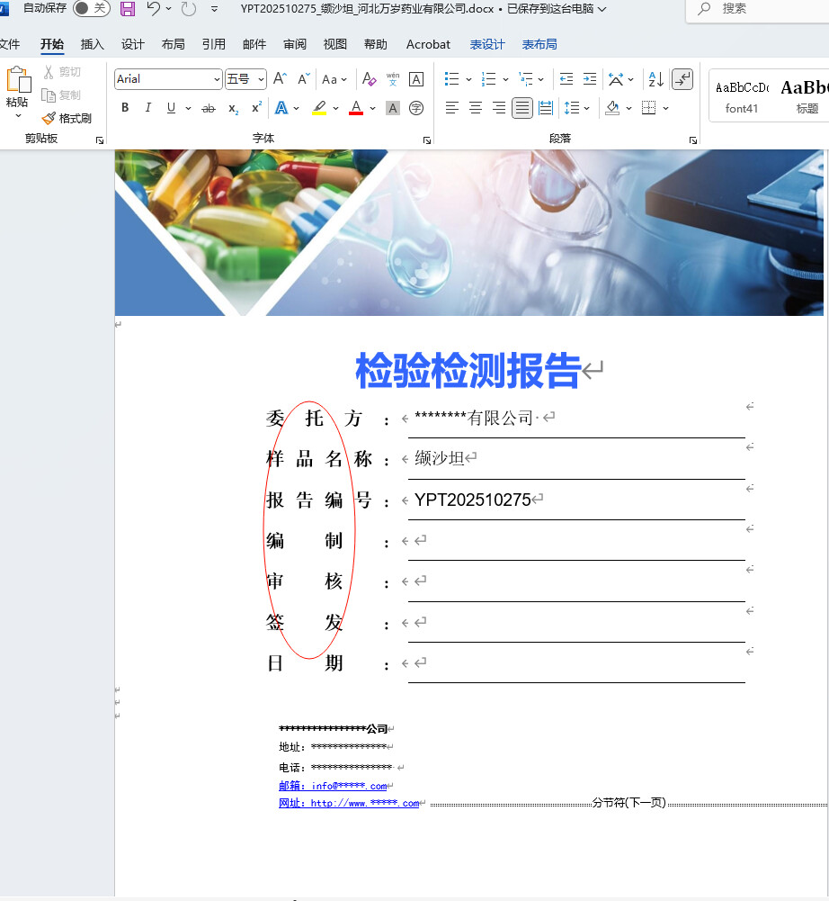Apply the font41 style
The width and height of the screenshot is (829, 901).
742,96
